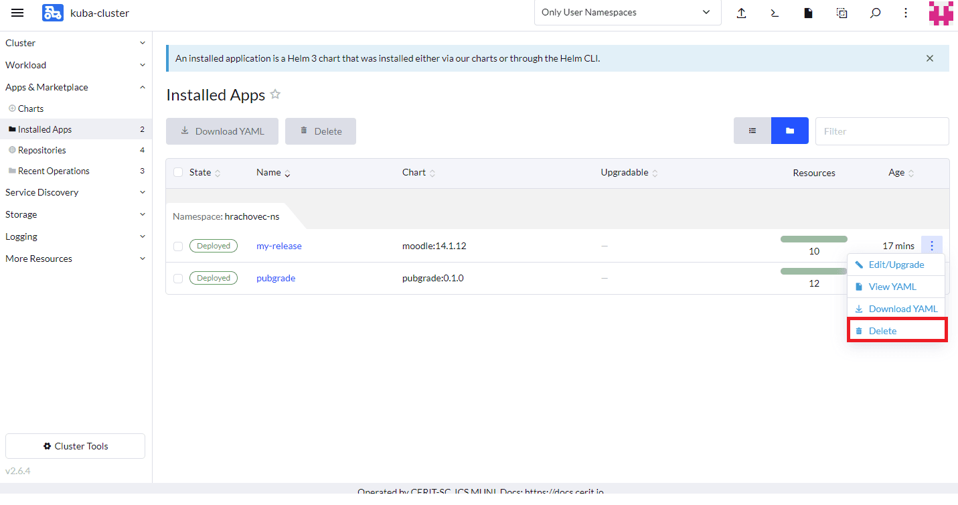The width and height of the screenshot is (958, 505).
Task: Click the download KubeConfig file icon
Action: click(x=808, y=13)
